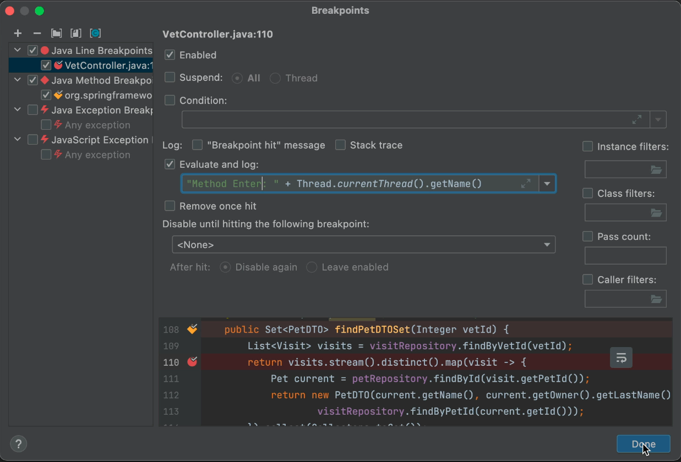Toggle the Stack trace checkbox
This screenshot has width=681, height=462.
[x=340, y=145]
